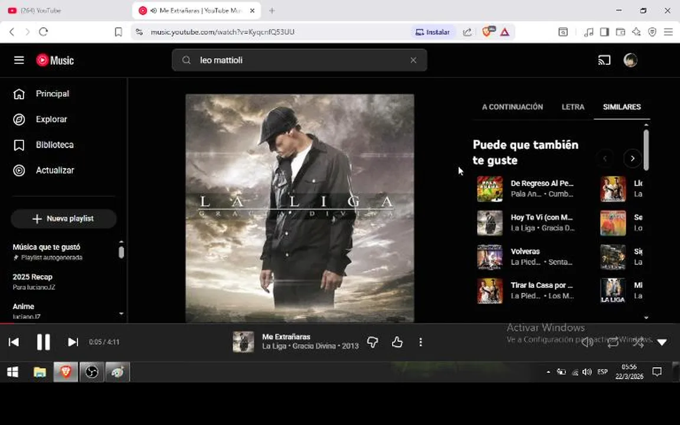Viewport: 680px width, 425px height.
Task: Open a new browser tab with plus
Action: 272,11
